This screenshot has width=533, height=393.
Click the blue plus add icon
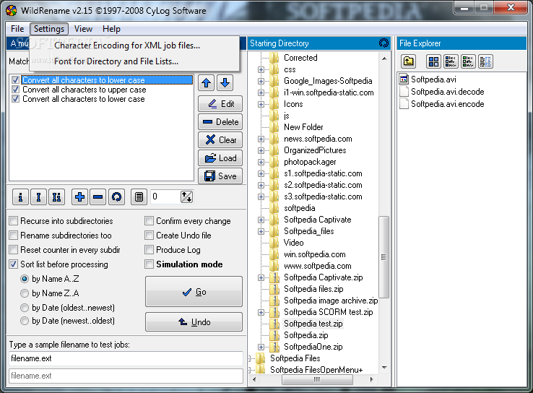pos(80,196)
